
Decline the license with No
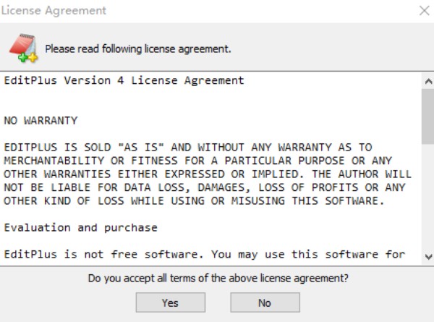[265, 302]
